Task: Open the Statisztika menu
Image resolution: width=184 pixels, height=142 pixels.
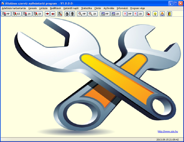Action: pos(87,8)
